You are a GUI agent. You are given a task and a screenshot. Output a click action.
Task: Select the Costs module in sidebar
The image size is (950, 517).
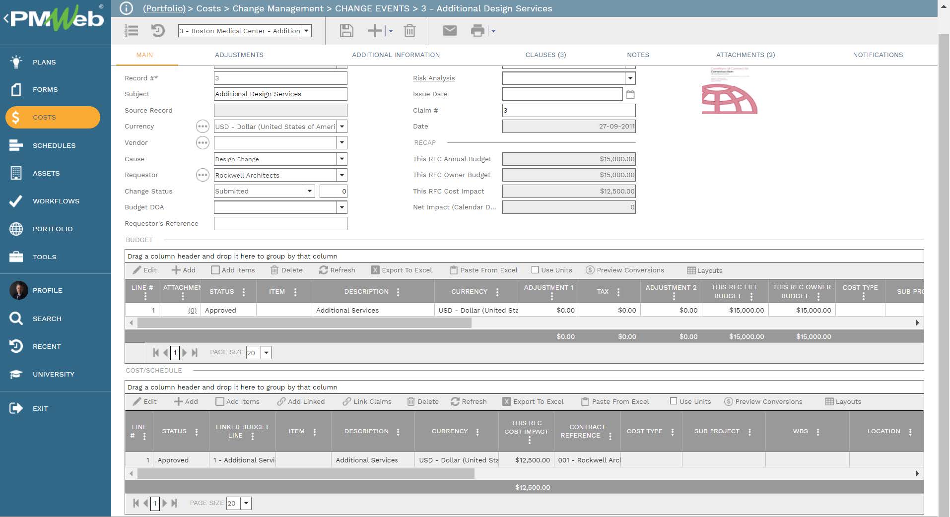coord(53,117)
